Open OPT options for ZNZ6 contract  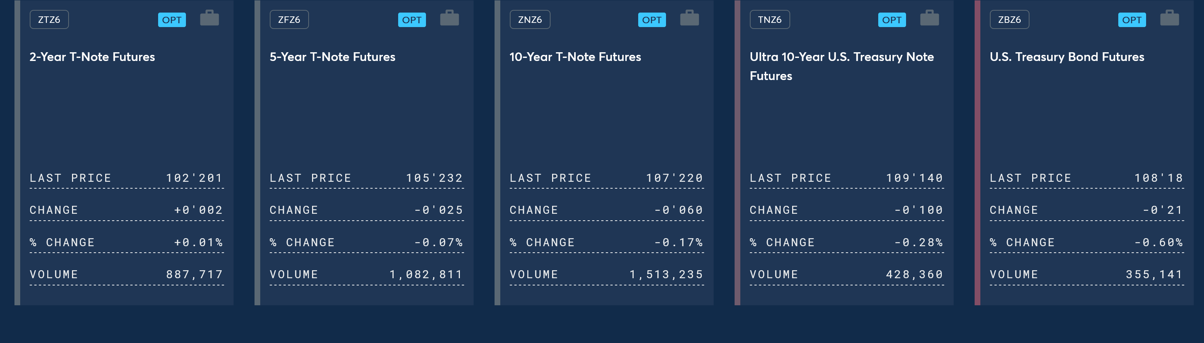click(652, 19)
